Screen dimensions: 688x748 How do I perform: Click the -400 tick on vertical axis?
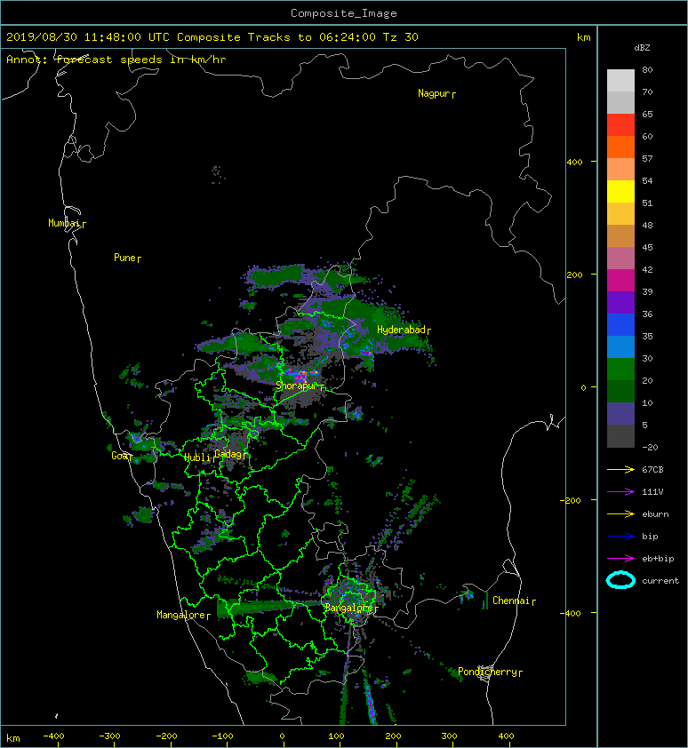click(x=571, y=613)
